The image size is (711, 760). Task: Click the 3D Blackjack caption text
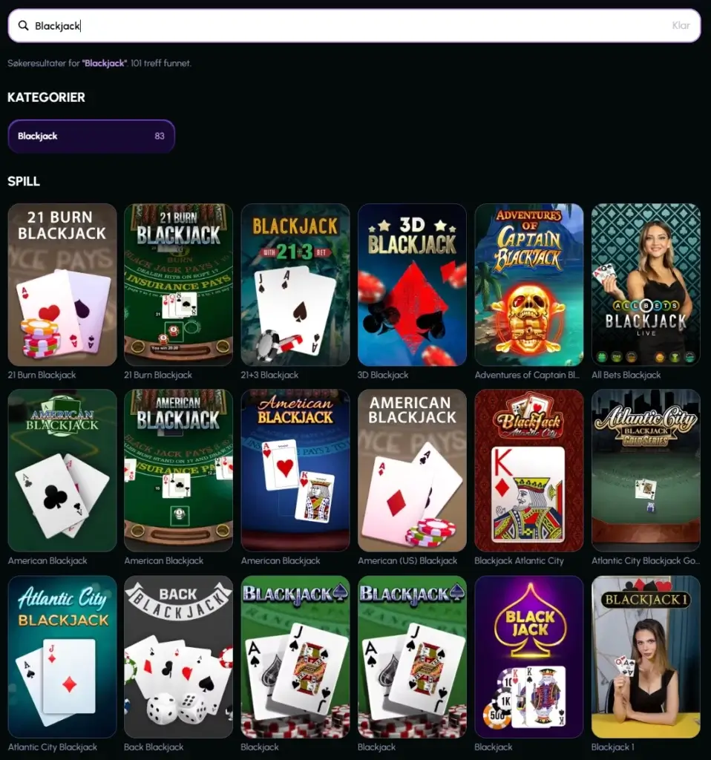coord(383,375)
